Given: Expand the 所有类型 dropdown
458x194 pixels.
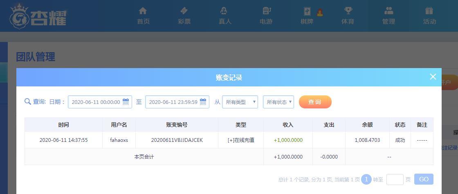Looking at the screenshot, I should tap(240, 102).
